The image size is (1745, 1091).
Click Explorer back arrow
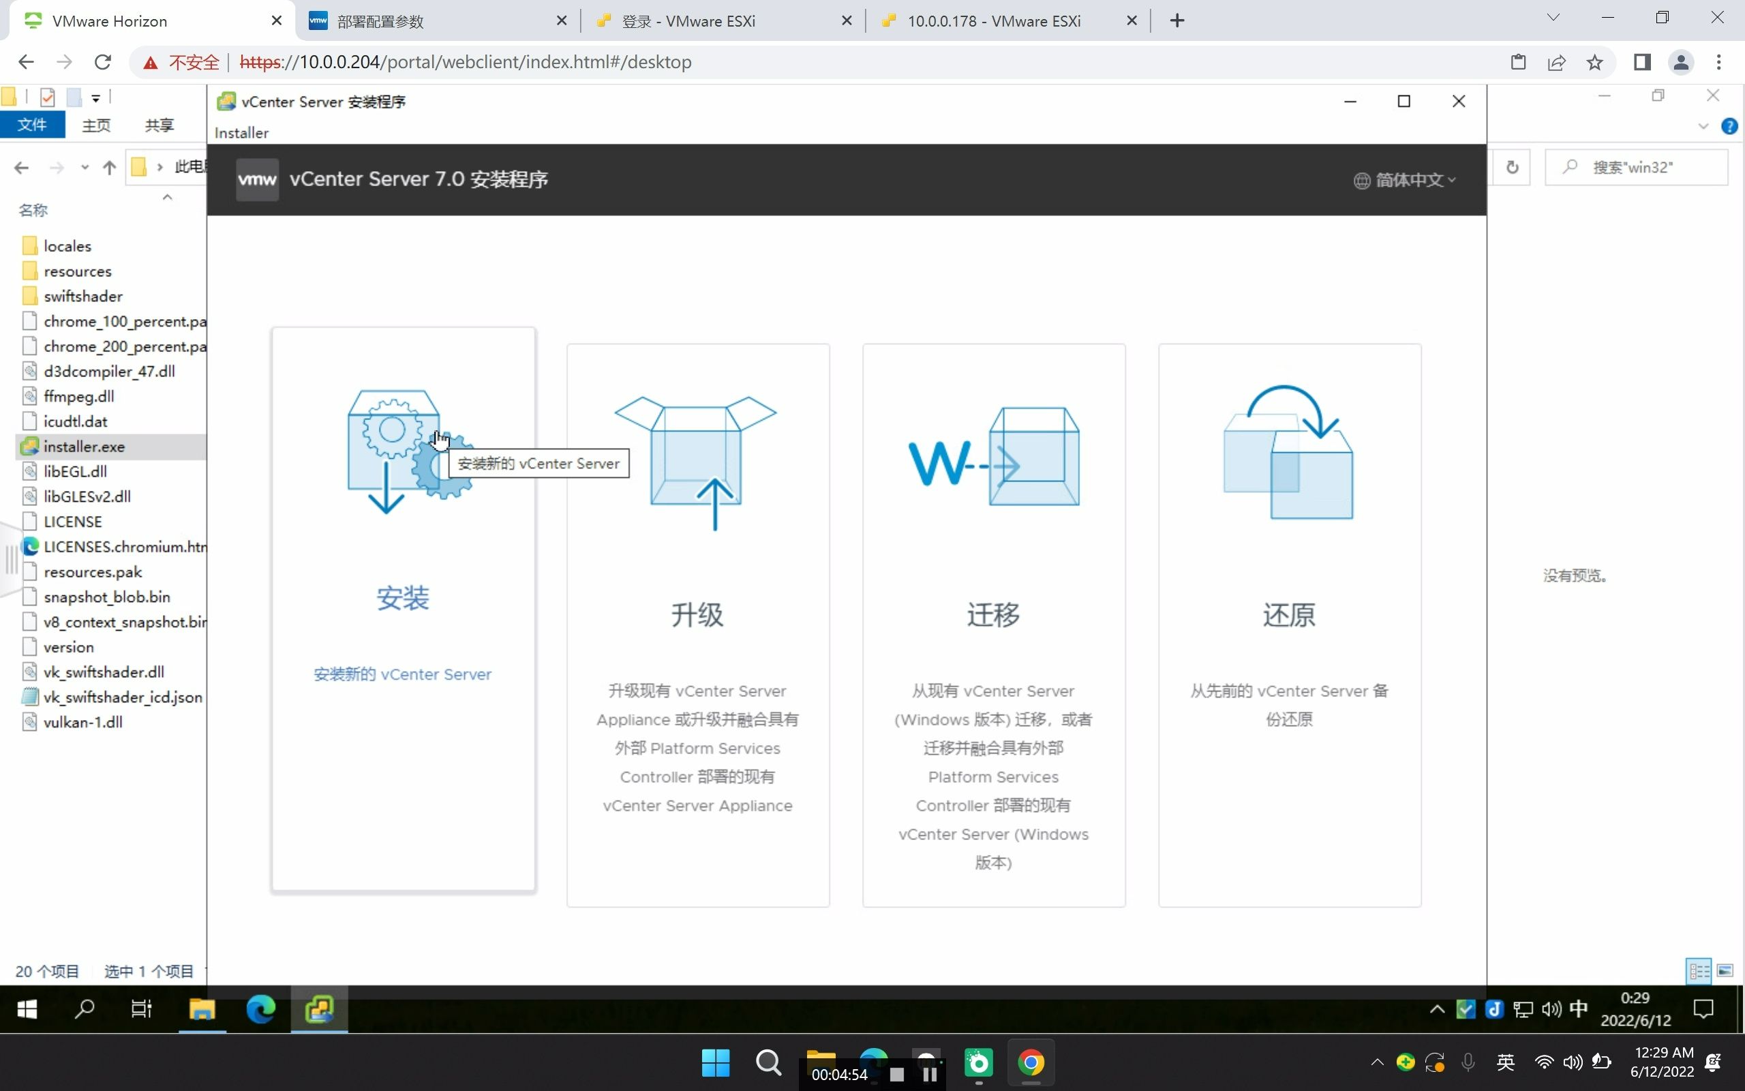click(x=22, y=168)
